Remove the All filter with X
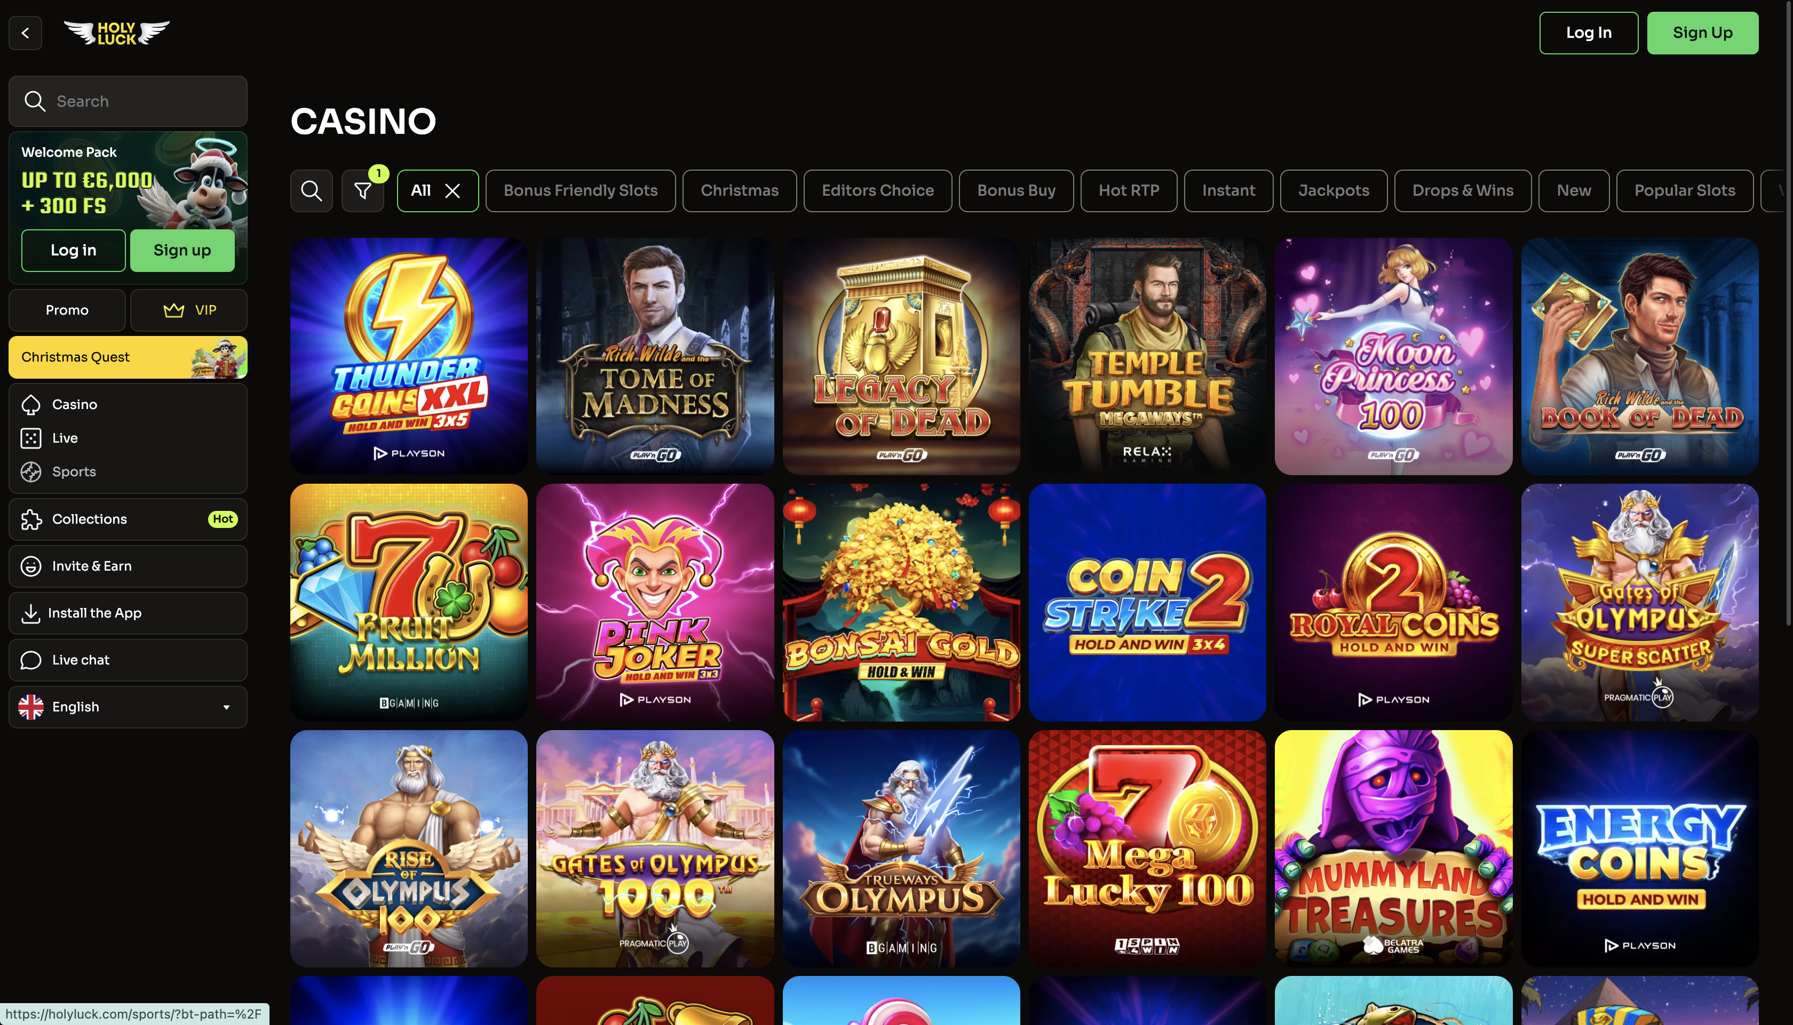The width and height of the screenshot is (1793, 1025). [452, 191]
